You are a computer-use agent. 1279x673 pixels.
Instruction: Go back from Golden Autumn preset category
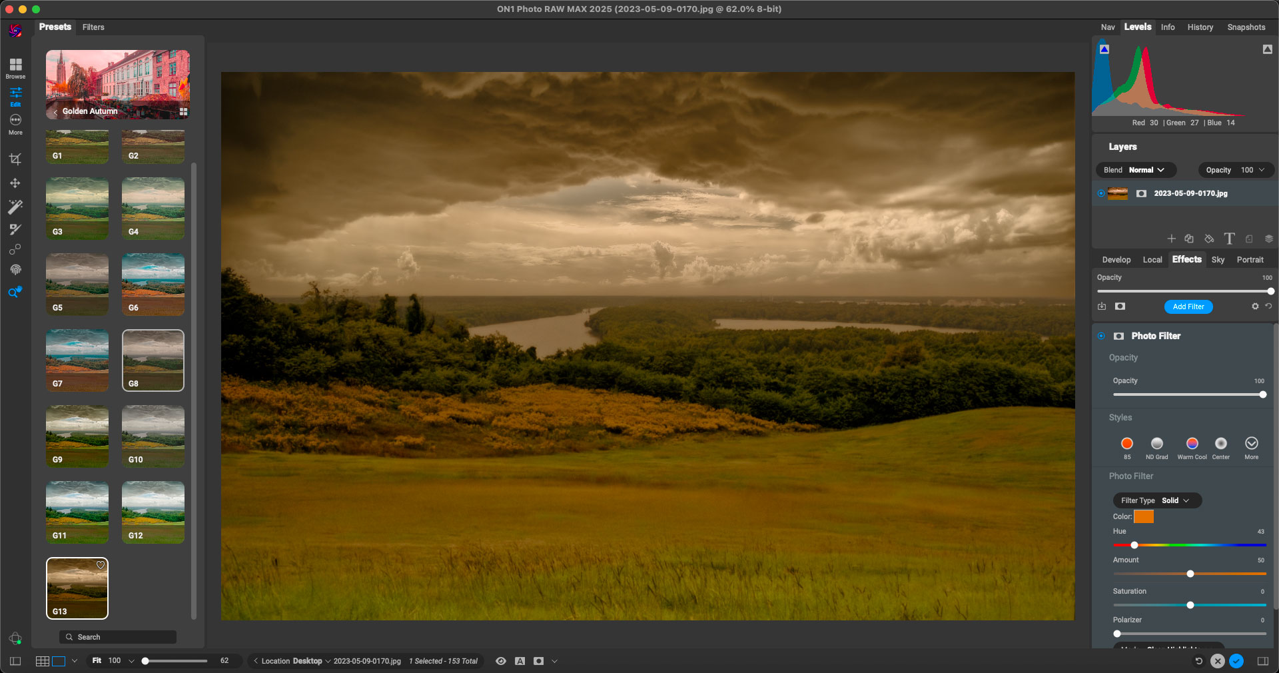click(55, 112)
